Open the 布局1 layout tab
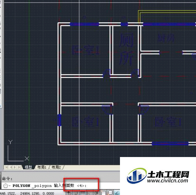This screenshot has width=196, height=195. [x=42, y=167]
